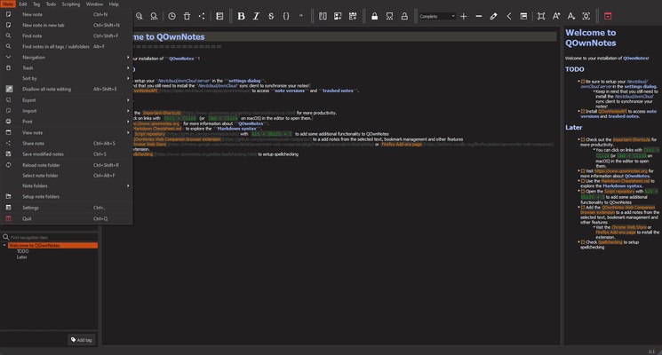
Task: Tick the 'Install QOwnNotesAPI' preview checkbox
Action: click(583, 111)
